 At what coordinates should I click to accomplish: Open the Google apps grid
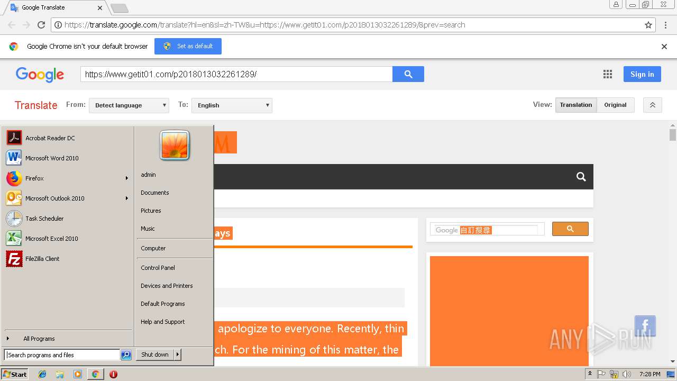[608, 75]
